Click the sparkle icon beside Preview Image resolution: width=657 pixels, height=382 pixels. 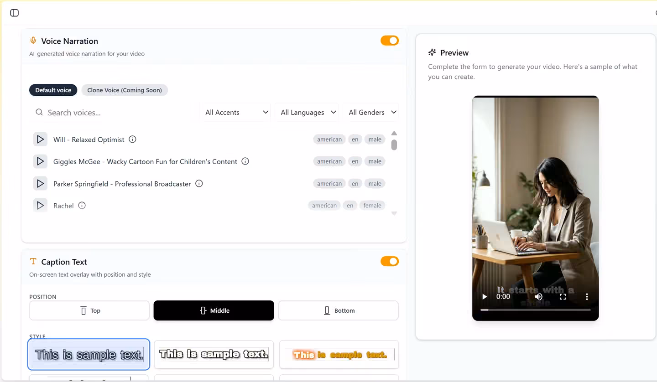point(432,52)
